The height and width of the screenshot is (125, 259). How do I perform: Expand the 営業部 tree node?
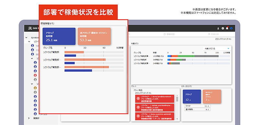click(29, 118)
